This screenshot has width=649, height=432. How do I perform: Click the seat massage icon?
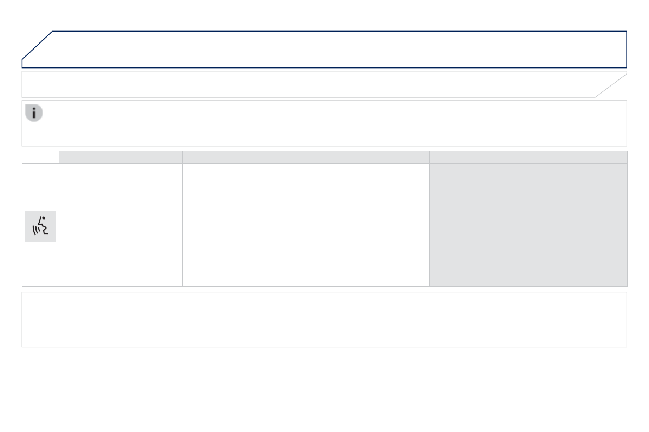(x=41, y=226)
